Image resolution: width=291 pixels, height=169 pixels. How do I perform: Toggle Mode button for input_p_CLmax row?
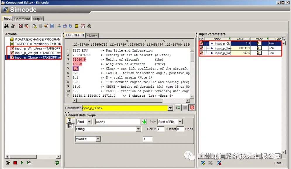259,43
